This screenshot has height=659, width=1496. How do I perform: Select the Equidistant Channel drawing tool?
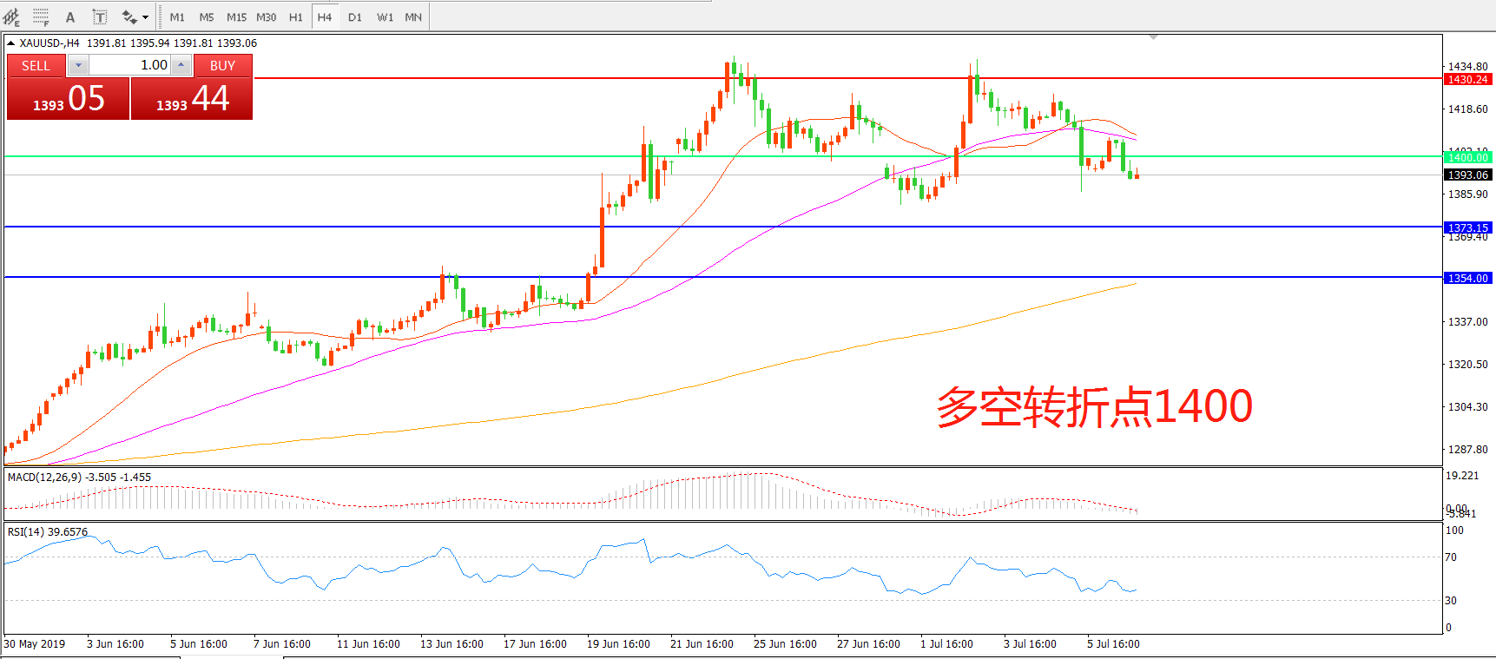tap(12, 16)
